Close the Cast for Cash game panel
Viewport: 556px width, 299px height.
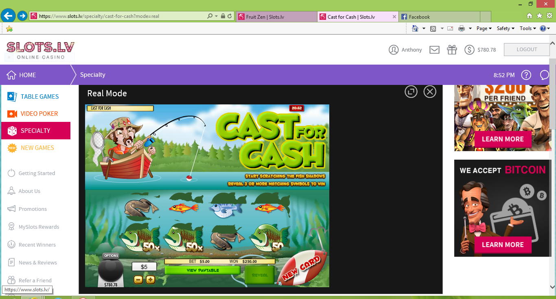click(430, 92)
